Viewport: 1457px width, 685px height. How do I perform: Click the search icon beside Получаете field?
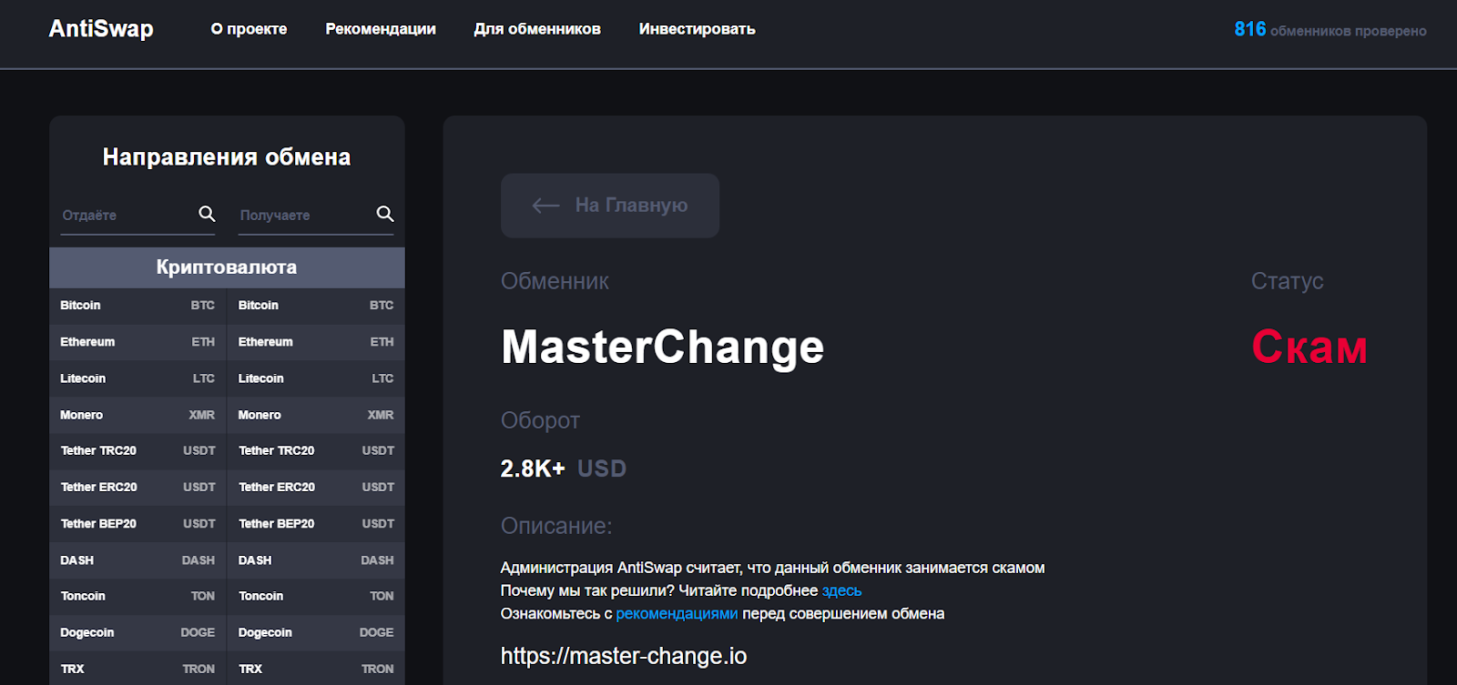tap(385, 214)
